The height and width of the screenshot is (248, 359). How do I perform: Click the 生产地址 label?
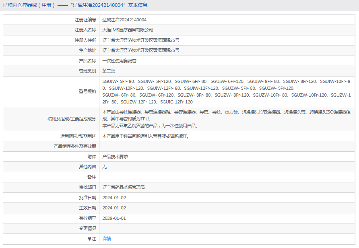click(x=87, y=50)
